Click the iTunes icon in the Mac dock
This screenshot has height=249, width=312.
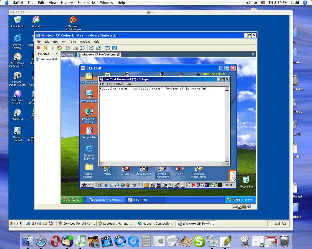click(x=80, y=241)
